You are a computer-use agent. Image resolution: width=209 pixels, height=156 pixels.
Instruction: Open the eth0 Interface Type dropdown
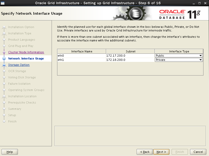tap(179, 56)
